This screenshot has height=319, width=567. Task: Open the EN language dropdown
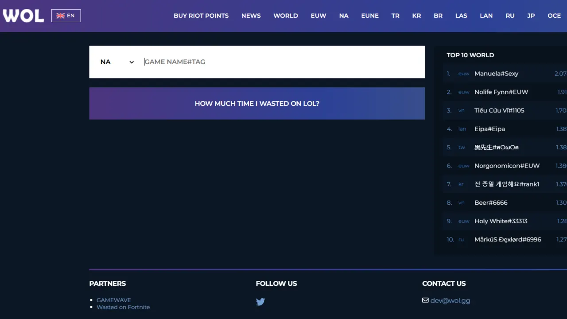[x=66, y=16]
